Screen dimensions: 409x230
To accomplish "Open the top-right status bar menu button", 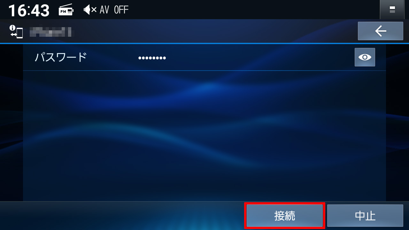I will (392, 10).
